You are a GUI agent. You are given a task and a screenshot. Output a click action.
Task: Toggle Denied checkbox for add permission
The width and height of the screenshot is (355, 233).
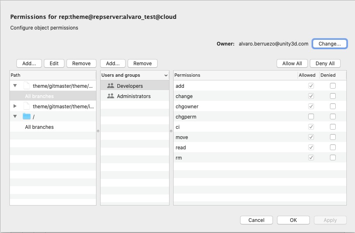click(x=333, y=86)
